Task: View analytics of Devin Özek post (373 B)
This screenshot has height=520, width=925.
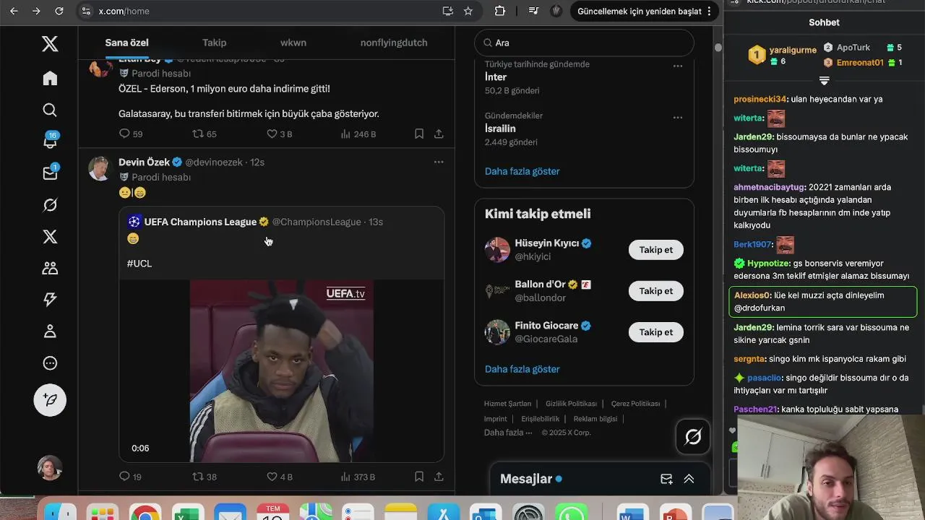Action: (x=358, y=477)
